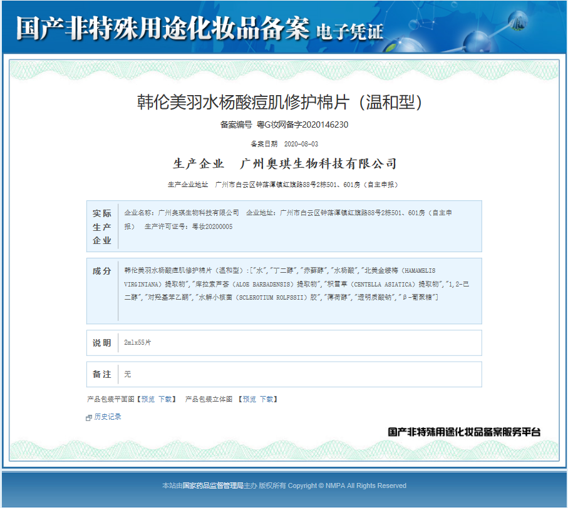Select filing number 粤G妆网备字2020146230
This screenshot has height=508, width=568.
(302, 125)
